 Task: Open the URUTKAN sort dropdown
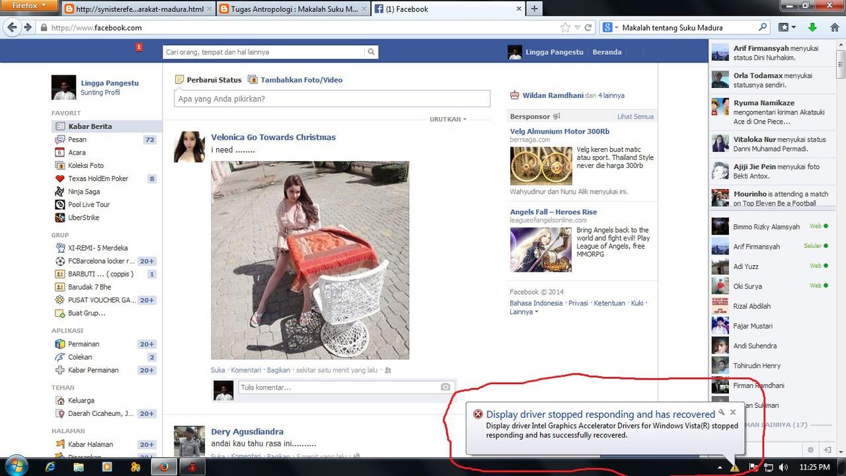coord(448,120)
